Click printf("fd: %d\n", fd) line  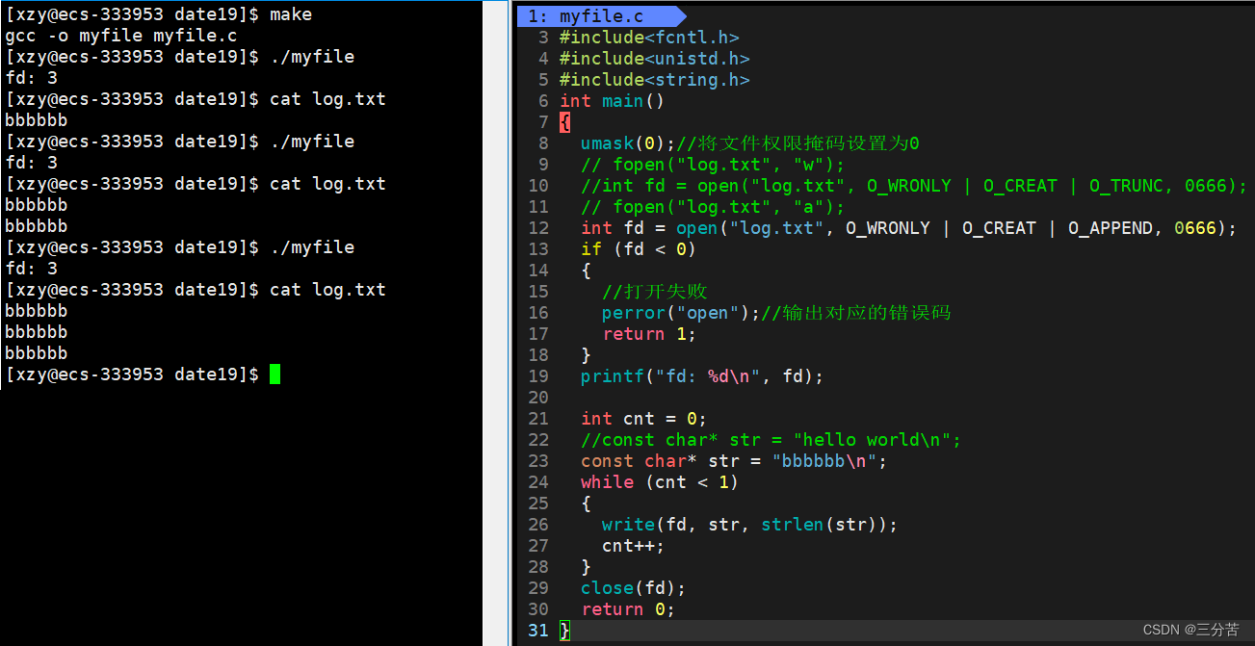click(x=702, y=376)
